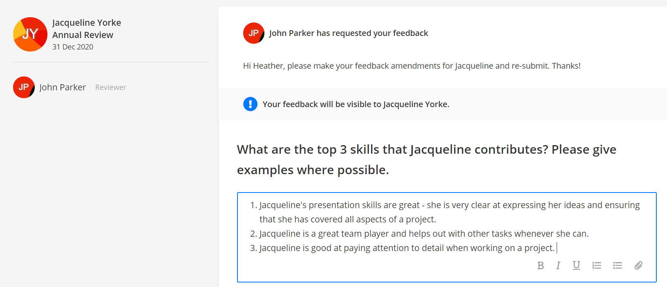This screenshot has width=667, height=287.
Task: Apply italic formatting to text
Action: pyautogui.click(x=558, y=266)
